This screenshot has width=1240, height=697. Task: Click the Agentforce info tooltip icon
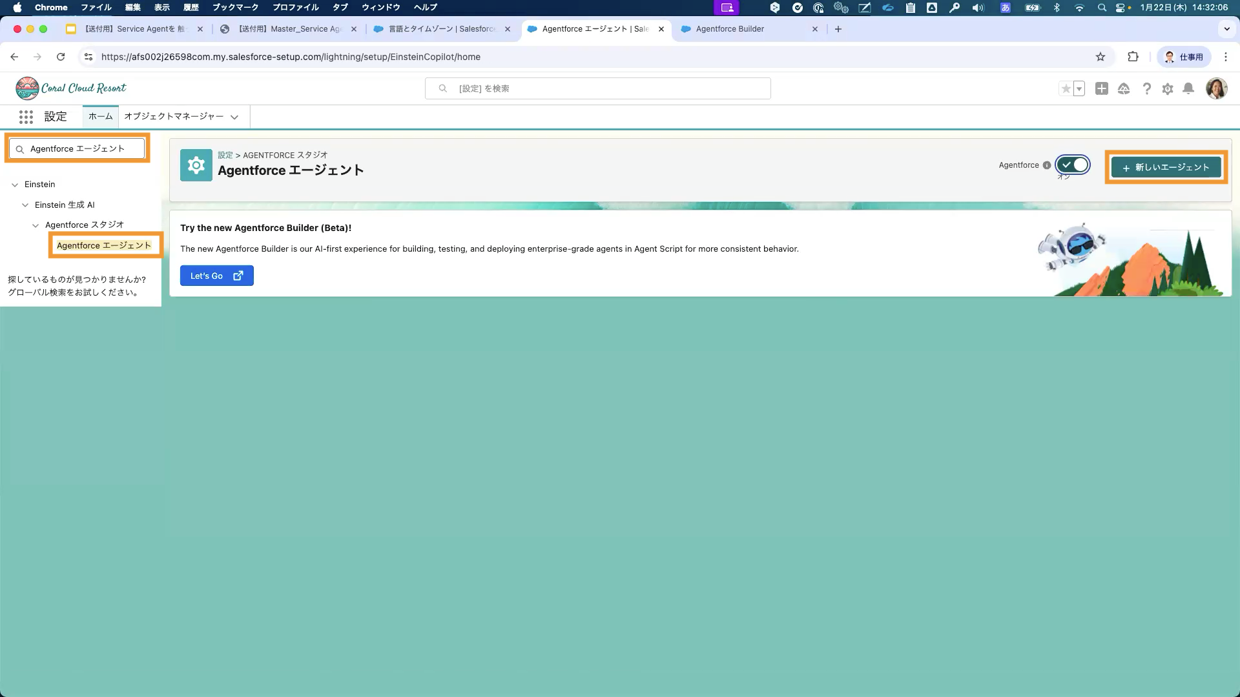pyautogui.click(x=1046, y=165)
